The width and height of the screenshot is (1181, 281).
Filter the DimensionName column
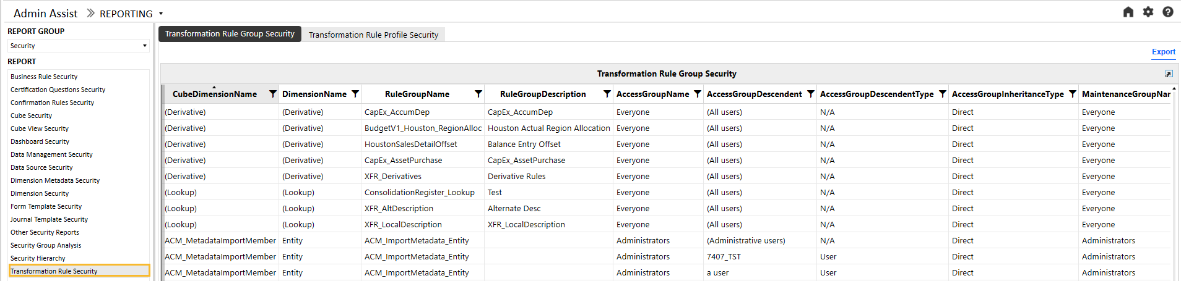click(355, 94)
